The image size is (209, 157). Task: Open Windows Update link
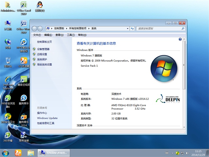tap(47, 118)
